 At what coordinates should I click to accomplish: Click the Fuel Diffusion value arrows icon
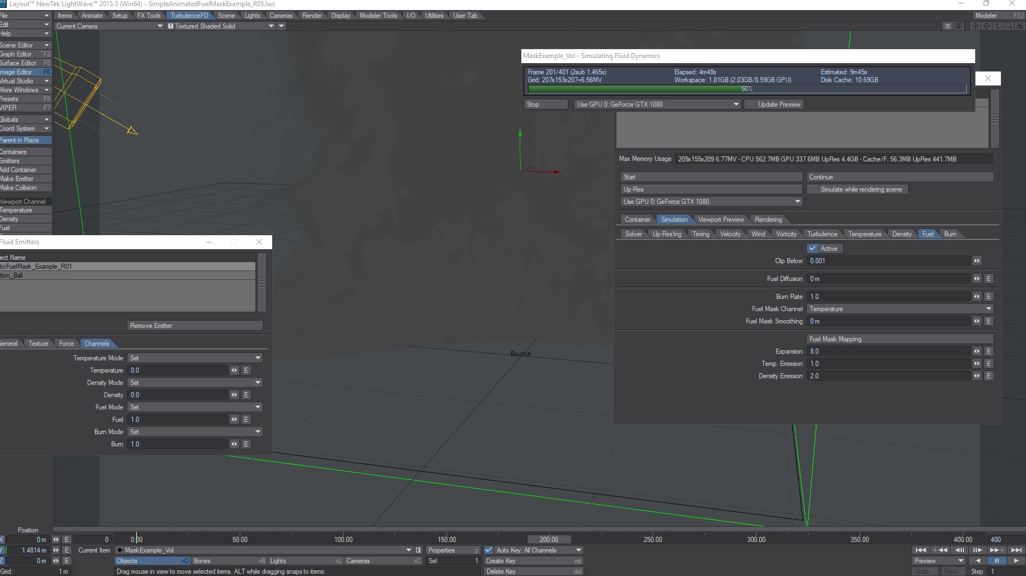(976, 279)
